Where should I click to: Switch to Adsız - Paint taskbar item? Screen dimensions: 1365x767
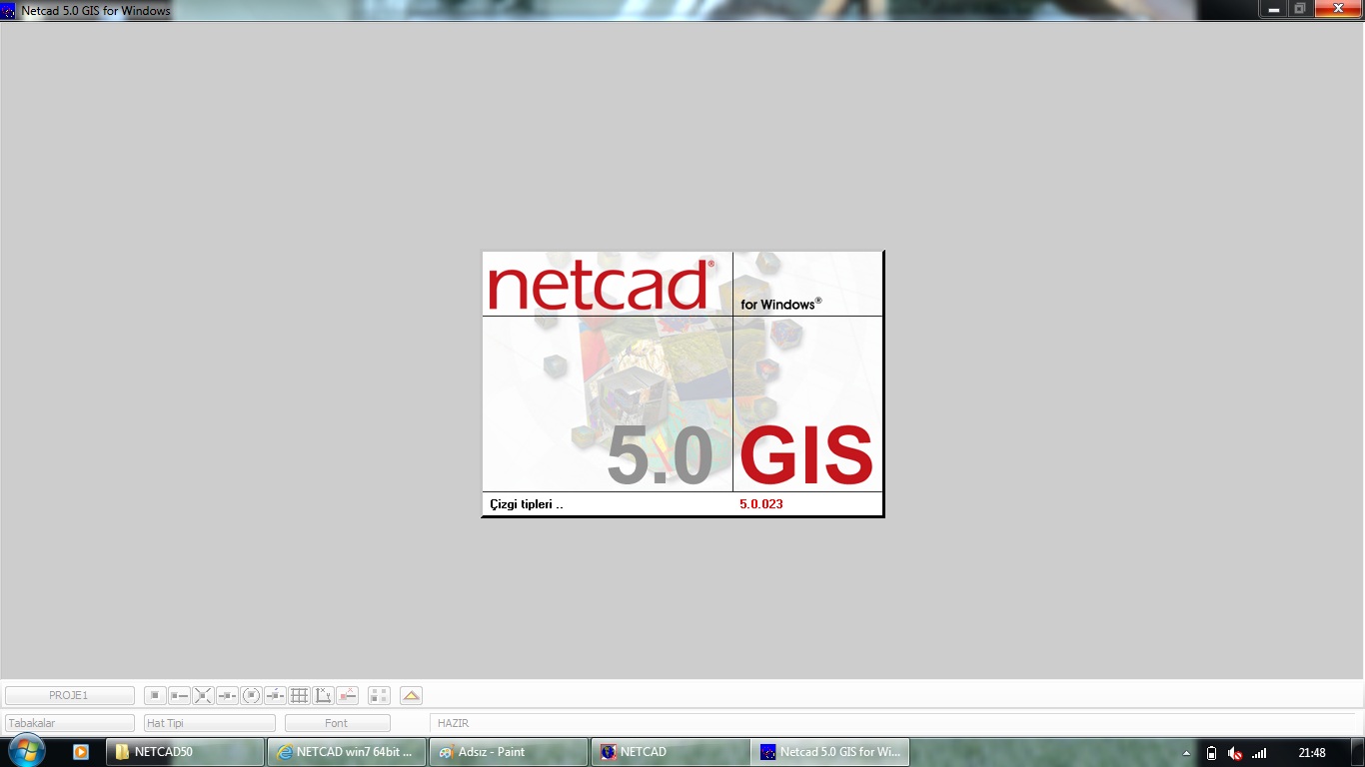(509, 752)
